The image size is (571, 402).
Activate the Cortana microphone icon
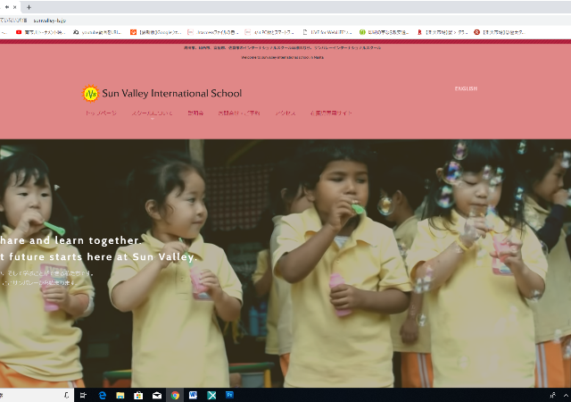tap(67, 395)
